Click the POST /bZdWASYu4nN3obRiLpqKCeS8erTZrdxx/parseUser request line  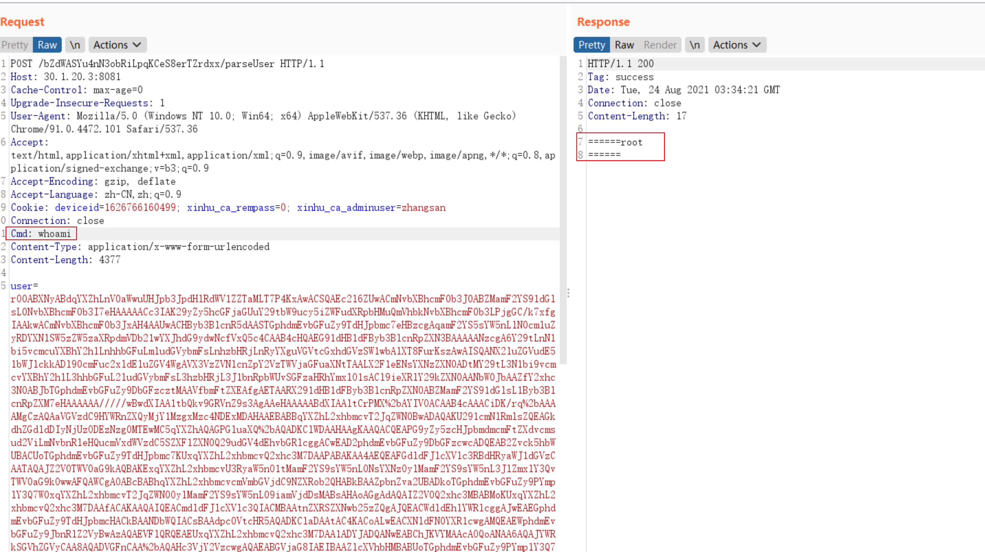(x=168, y=64)
